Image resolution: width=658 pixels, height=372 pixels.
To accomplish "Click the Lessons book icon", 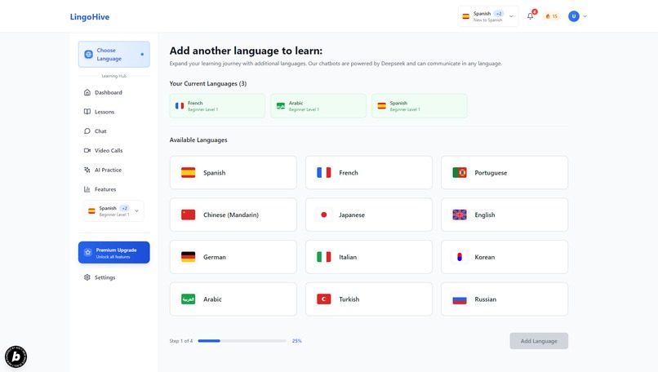I will (87, 112).
